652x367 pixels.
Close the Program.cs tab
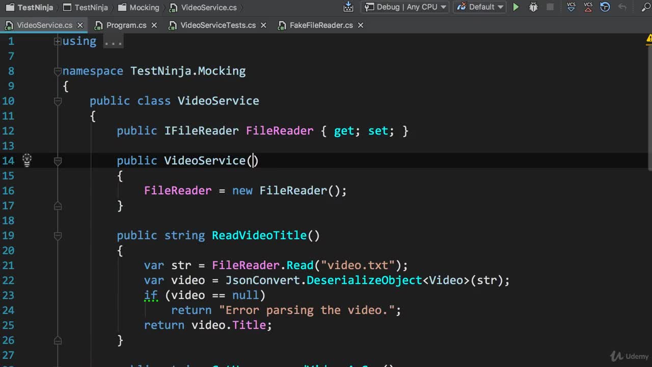tap(154, 25)
